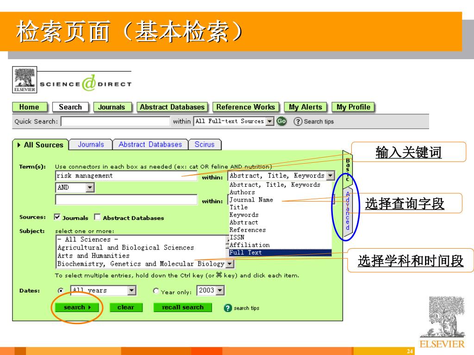The image size is (474, 355).
Task: Select Biochemistry, Genetics and Molecular Biology subject
Action: pos(141,264)
